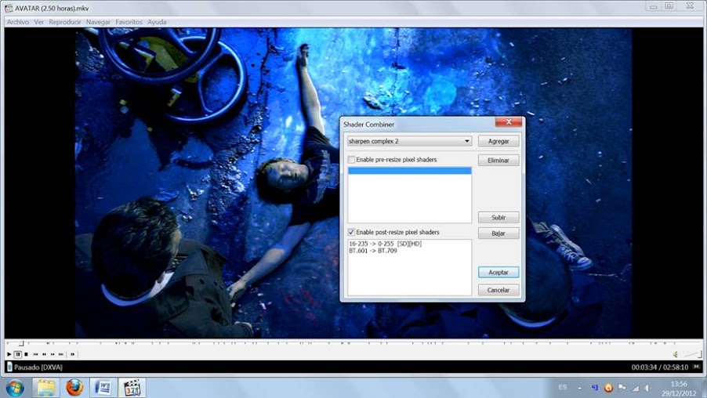Click the fast-forward (increase speed) button

53,354
